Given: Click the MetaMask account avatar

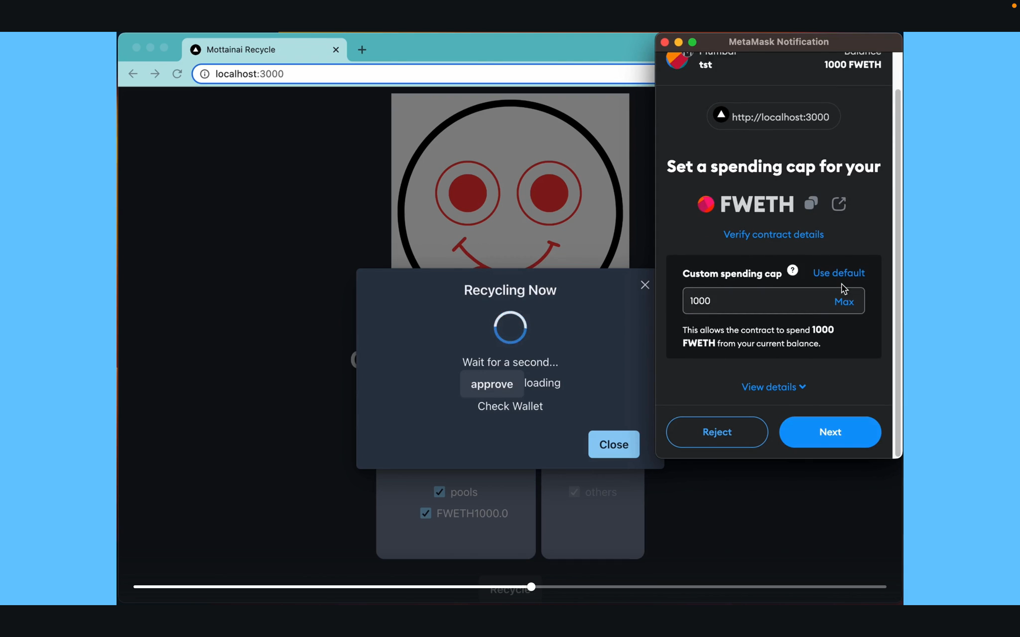Looking at the screenshot, I should [x=677, y=60].
